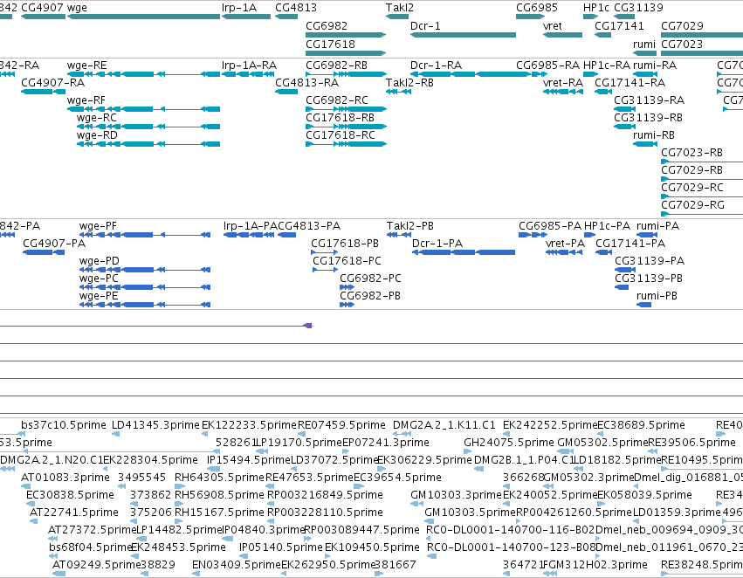
Task: Select the LD41345.3prime EST label
Action: [155, 424]
